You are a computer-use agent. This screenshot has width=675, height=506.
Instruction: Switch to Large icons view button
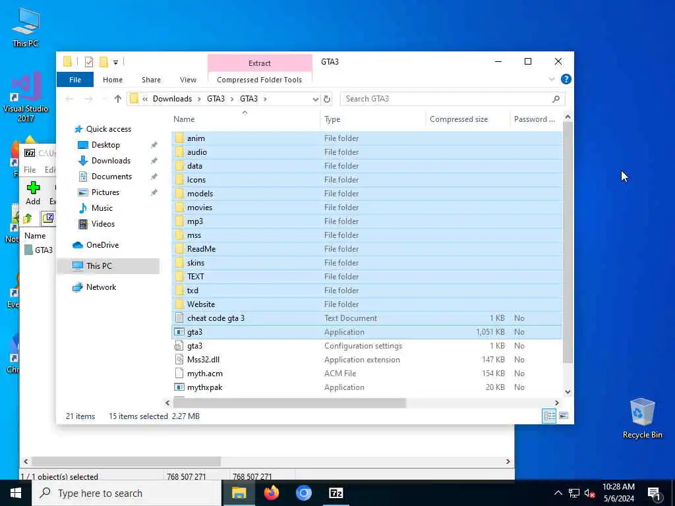click(563, 416)
